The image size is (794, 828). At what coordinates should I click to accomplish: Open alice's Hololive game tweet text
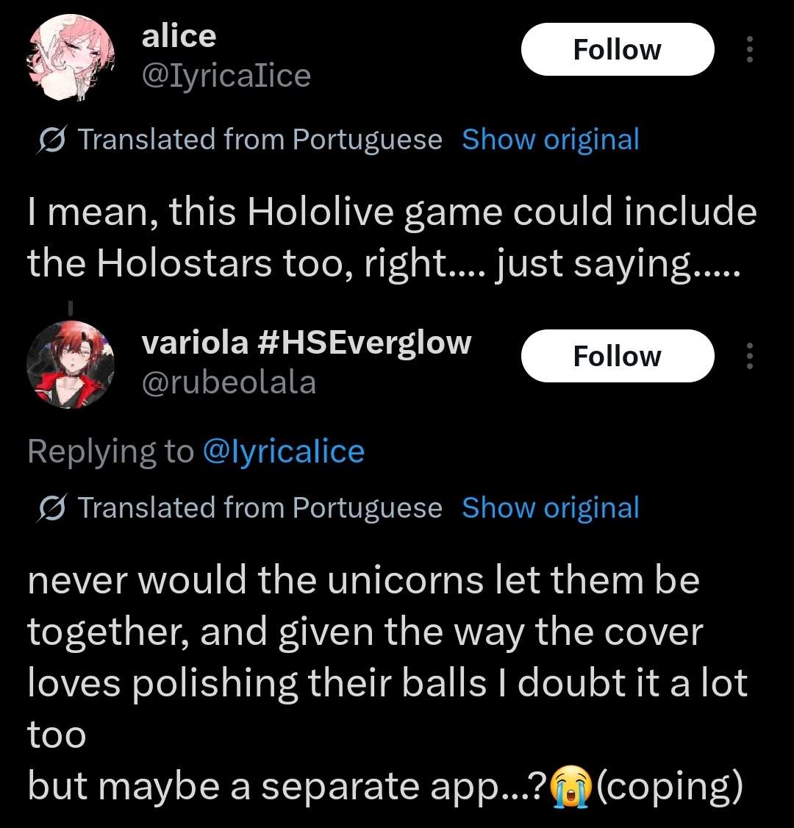tap(393, 237)
